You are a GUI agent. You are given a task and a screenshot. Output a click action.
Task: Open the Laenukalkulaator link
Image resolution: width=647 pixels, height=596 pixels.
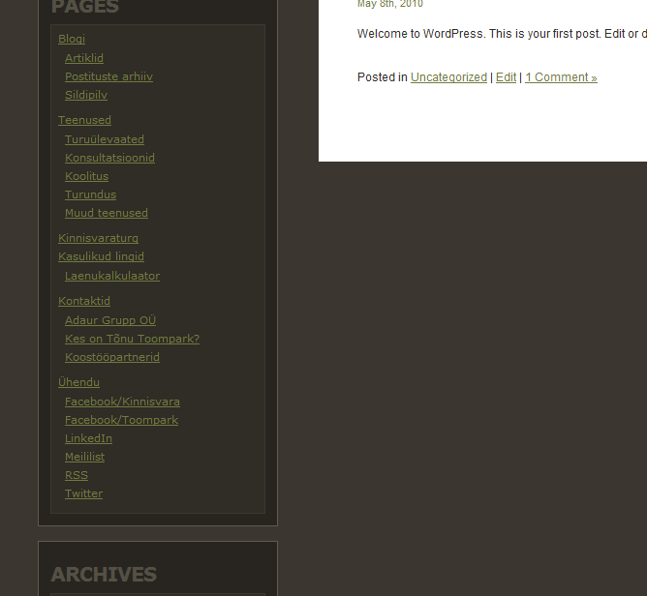point(112,276)
